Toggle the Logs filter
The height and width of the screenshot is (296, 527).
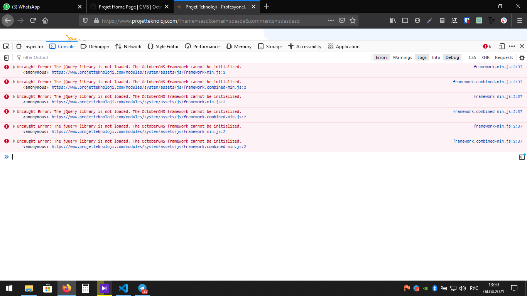(x=422, y=57)
